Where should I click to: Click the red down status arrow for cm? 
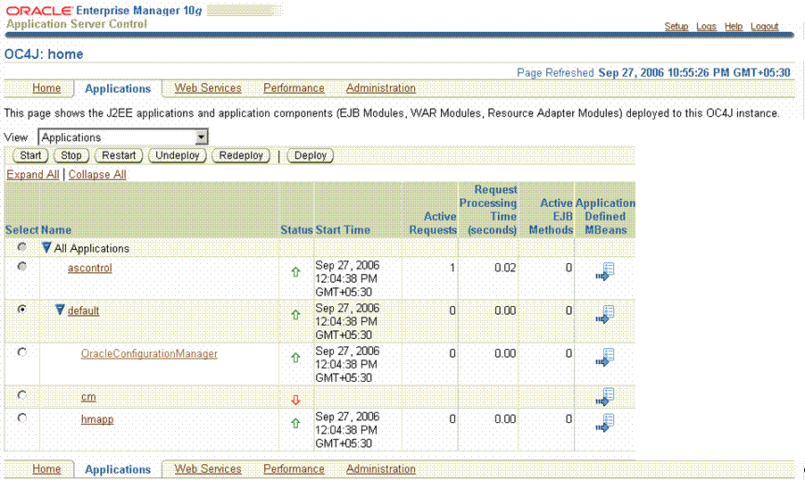(295, 400)
